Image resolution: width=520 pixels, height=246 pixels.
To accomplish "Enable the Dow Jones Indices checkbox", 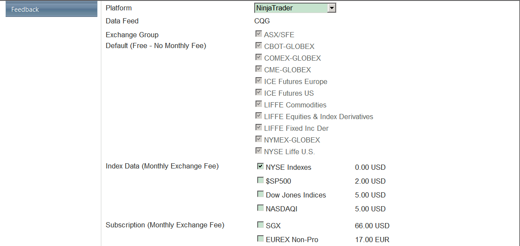I will (x=260, y=194).
